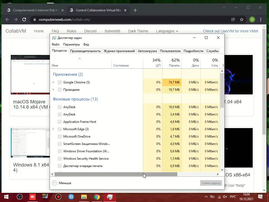The image size is (269, 202).
Task: Click the Dark Theme link
Action: pyautogui.click(x=138, y=31)
